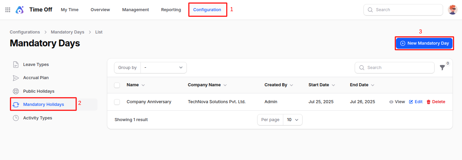This screenshot has width=462, height=160.
Task: Open the apps grid launcher icon
Action: [x=8, y=10]
